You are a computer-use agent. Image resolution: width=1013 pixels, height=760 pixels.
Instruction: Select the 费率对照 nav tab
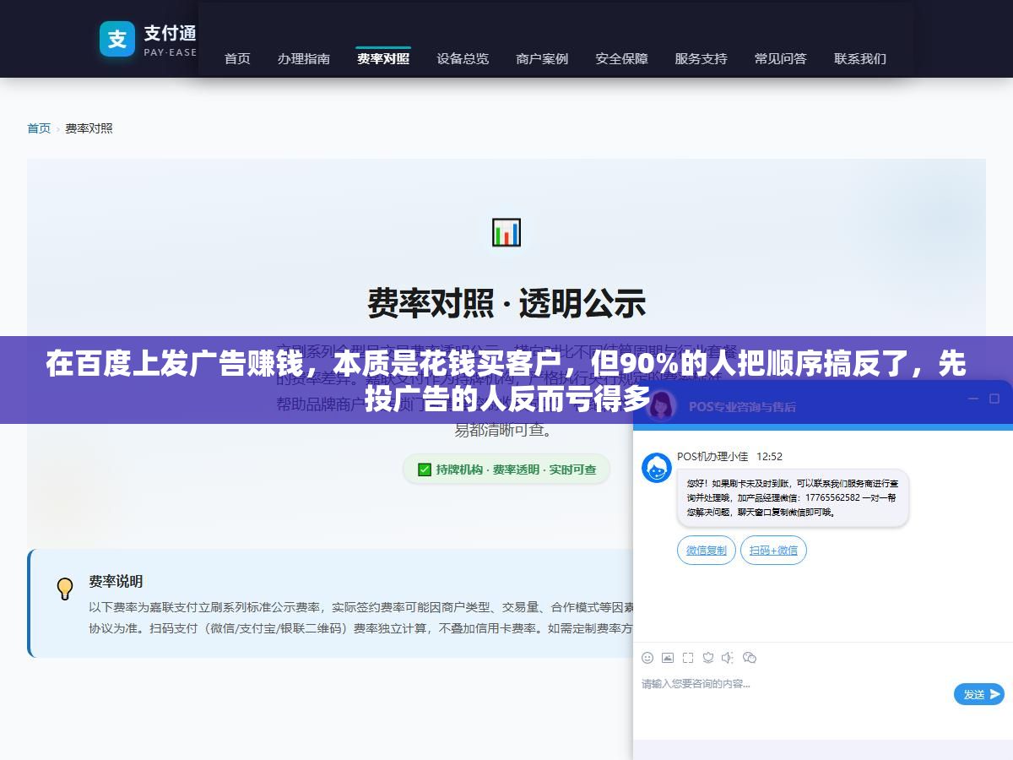tap(383, 58)
